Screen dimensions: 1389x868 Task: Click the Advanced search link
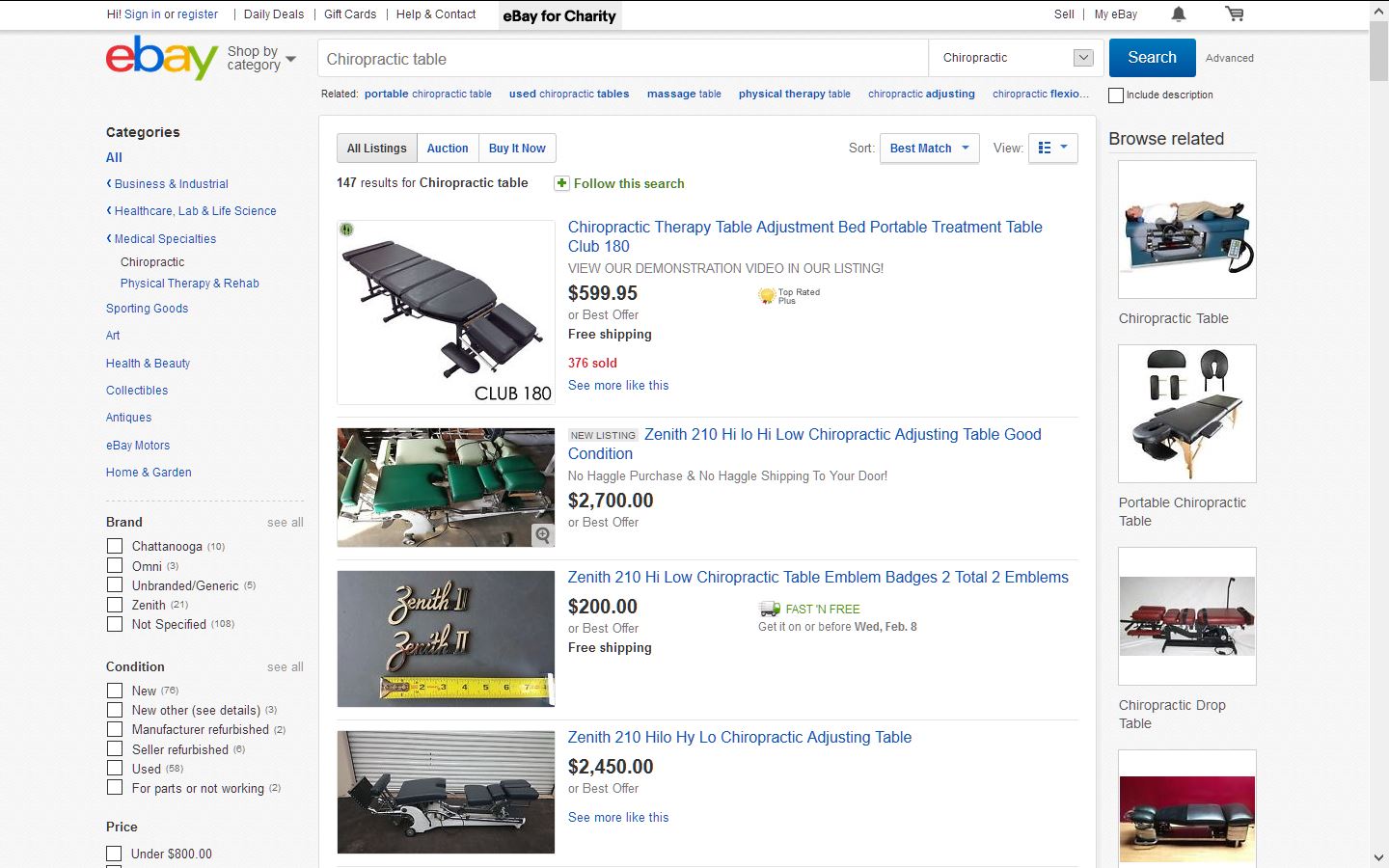(x=1230, y=58)
